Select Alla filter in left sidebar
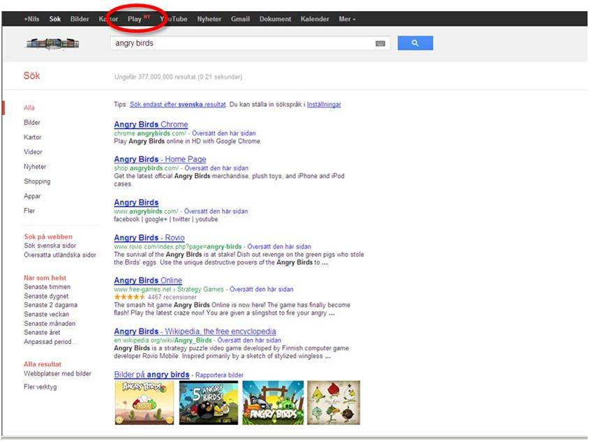The height and width of the screenshot is (441, 589). click(29, 108)
